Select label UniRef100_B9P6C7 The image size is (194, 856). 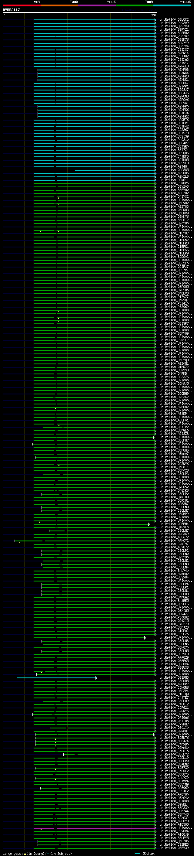[174, 83]
